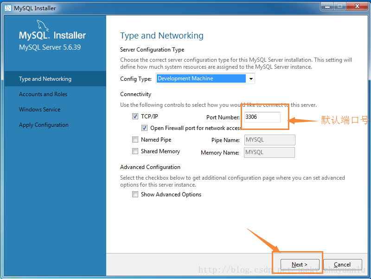Image resolution: width=371 pixels, height=279 pixels.
Task: Click in the Port Number field
Action: tap(262, 117)
